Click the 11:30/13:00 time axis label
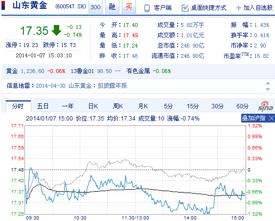The height and width of the screenshot is (221, 275). click(135, 218)
